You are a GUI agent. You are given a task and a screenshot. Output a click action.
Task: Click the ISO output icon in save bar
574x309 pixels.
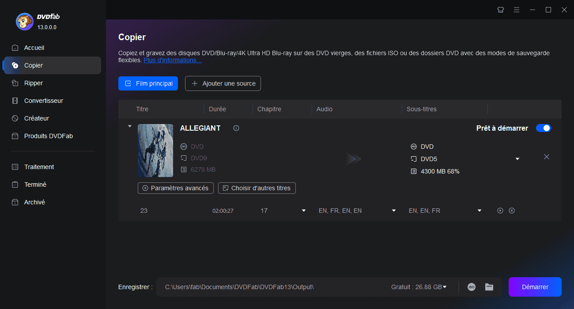[x=472, y=287]
